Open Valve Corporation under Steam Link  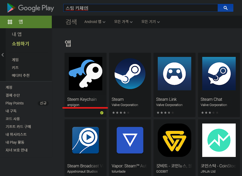[169, 105]
